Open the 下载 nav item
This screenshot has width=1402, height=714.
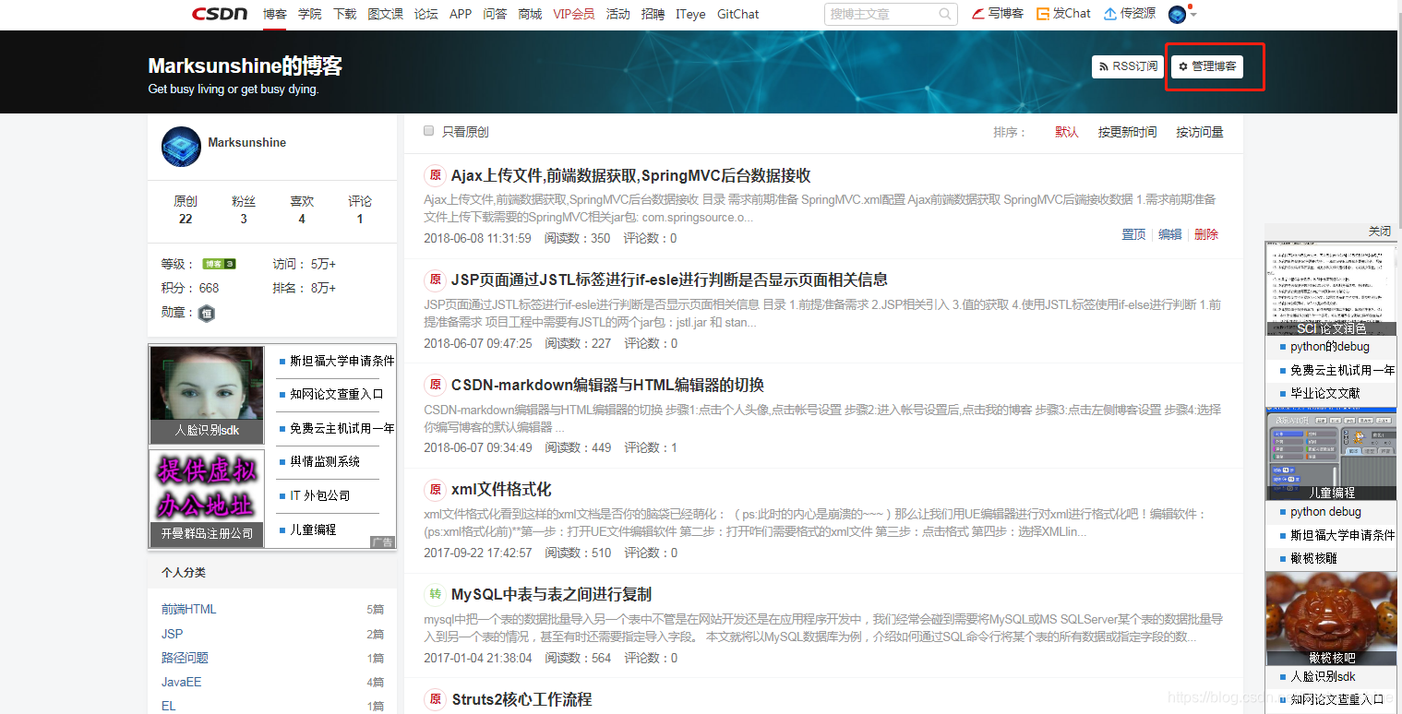(344, 14)
